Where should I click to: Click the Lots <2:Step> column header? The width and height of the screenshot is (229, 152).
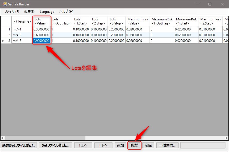(x=99, y=21)
